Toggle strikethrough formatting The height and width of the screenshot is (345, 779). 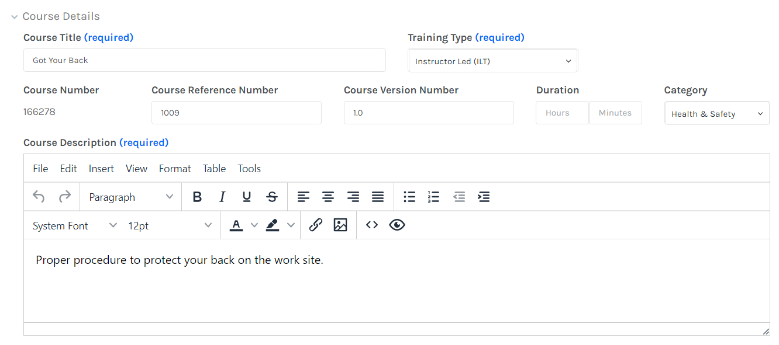[x=272, y=197]
